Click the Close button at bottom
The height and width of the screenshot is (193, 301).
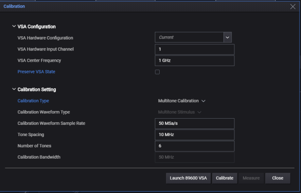coord(278,178)
